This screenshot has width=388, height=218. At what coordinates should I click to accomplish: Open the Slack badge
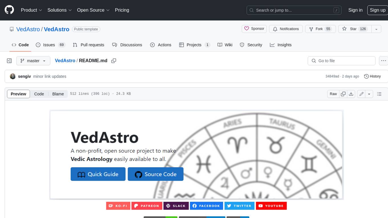coord(176,206)
